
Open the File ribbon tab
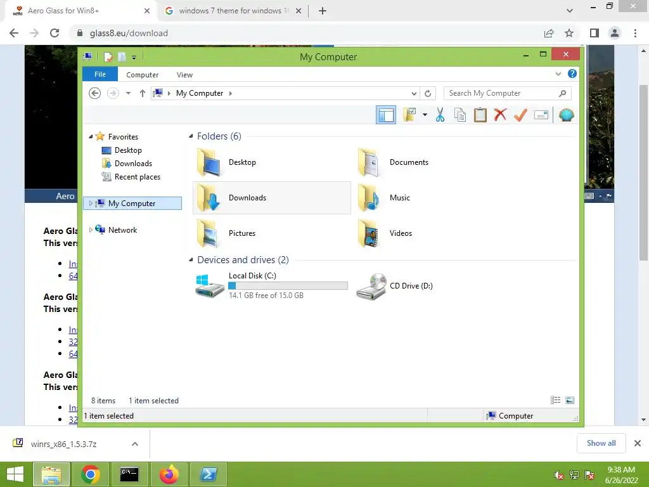click(x=100, y=74)
